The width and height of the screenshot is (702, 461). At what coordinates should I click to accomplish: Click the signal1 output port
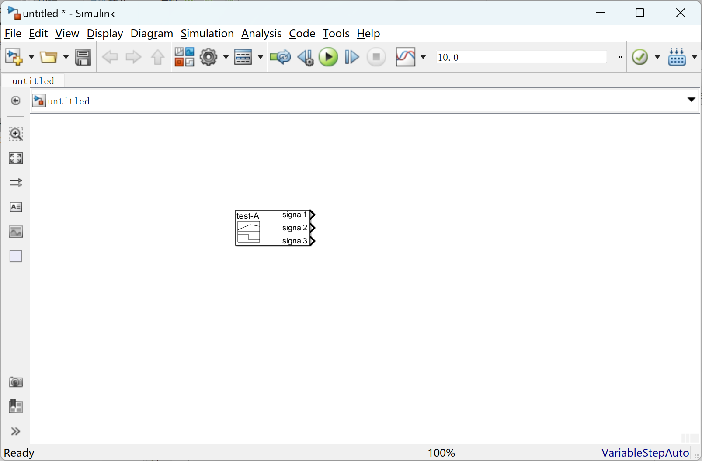313,215
